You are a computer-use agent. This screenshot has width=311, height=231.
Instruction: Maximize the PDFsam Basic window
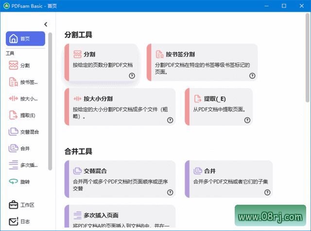coord(284,6)
